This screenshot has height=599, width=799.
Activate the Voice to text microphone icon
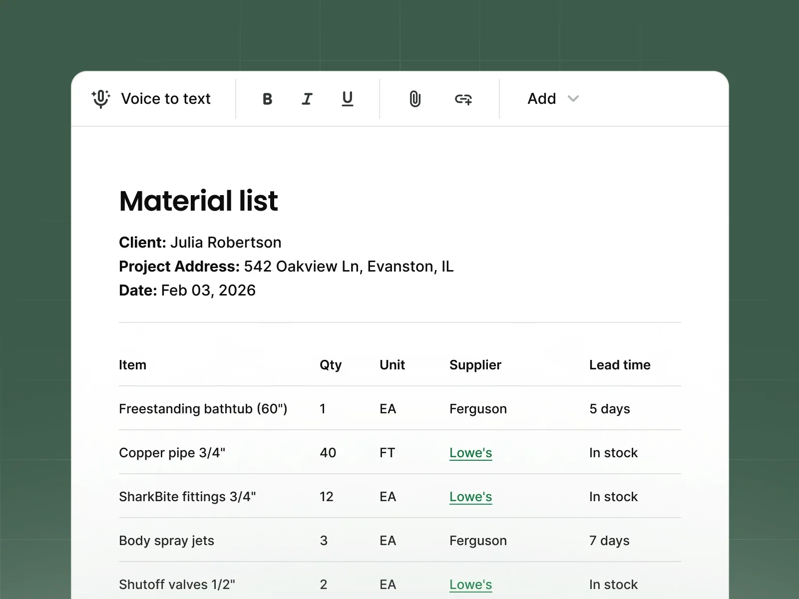100,99
